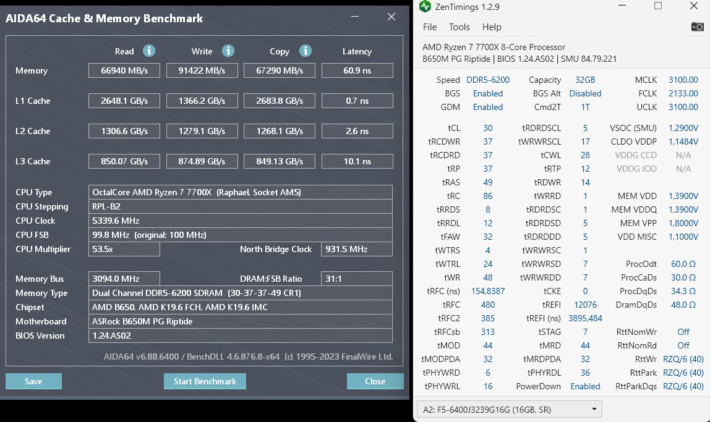710x422 pixels.
Task: Click Start Benchmark button
Action: pos(205,381)
